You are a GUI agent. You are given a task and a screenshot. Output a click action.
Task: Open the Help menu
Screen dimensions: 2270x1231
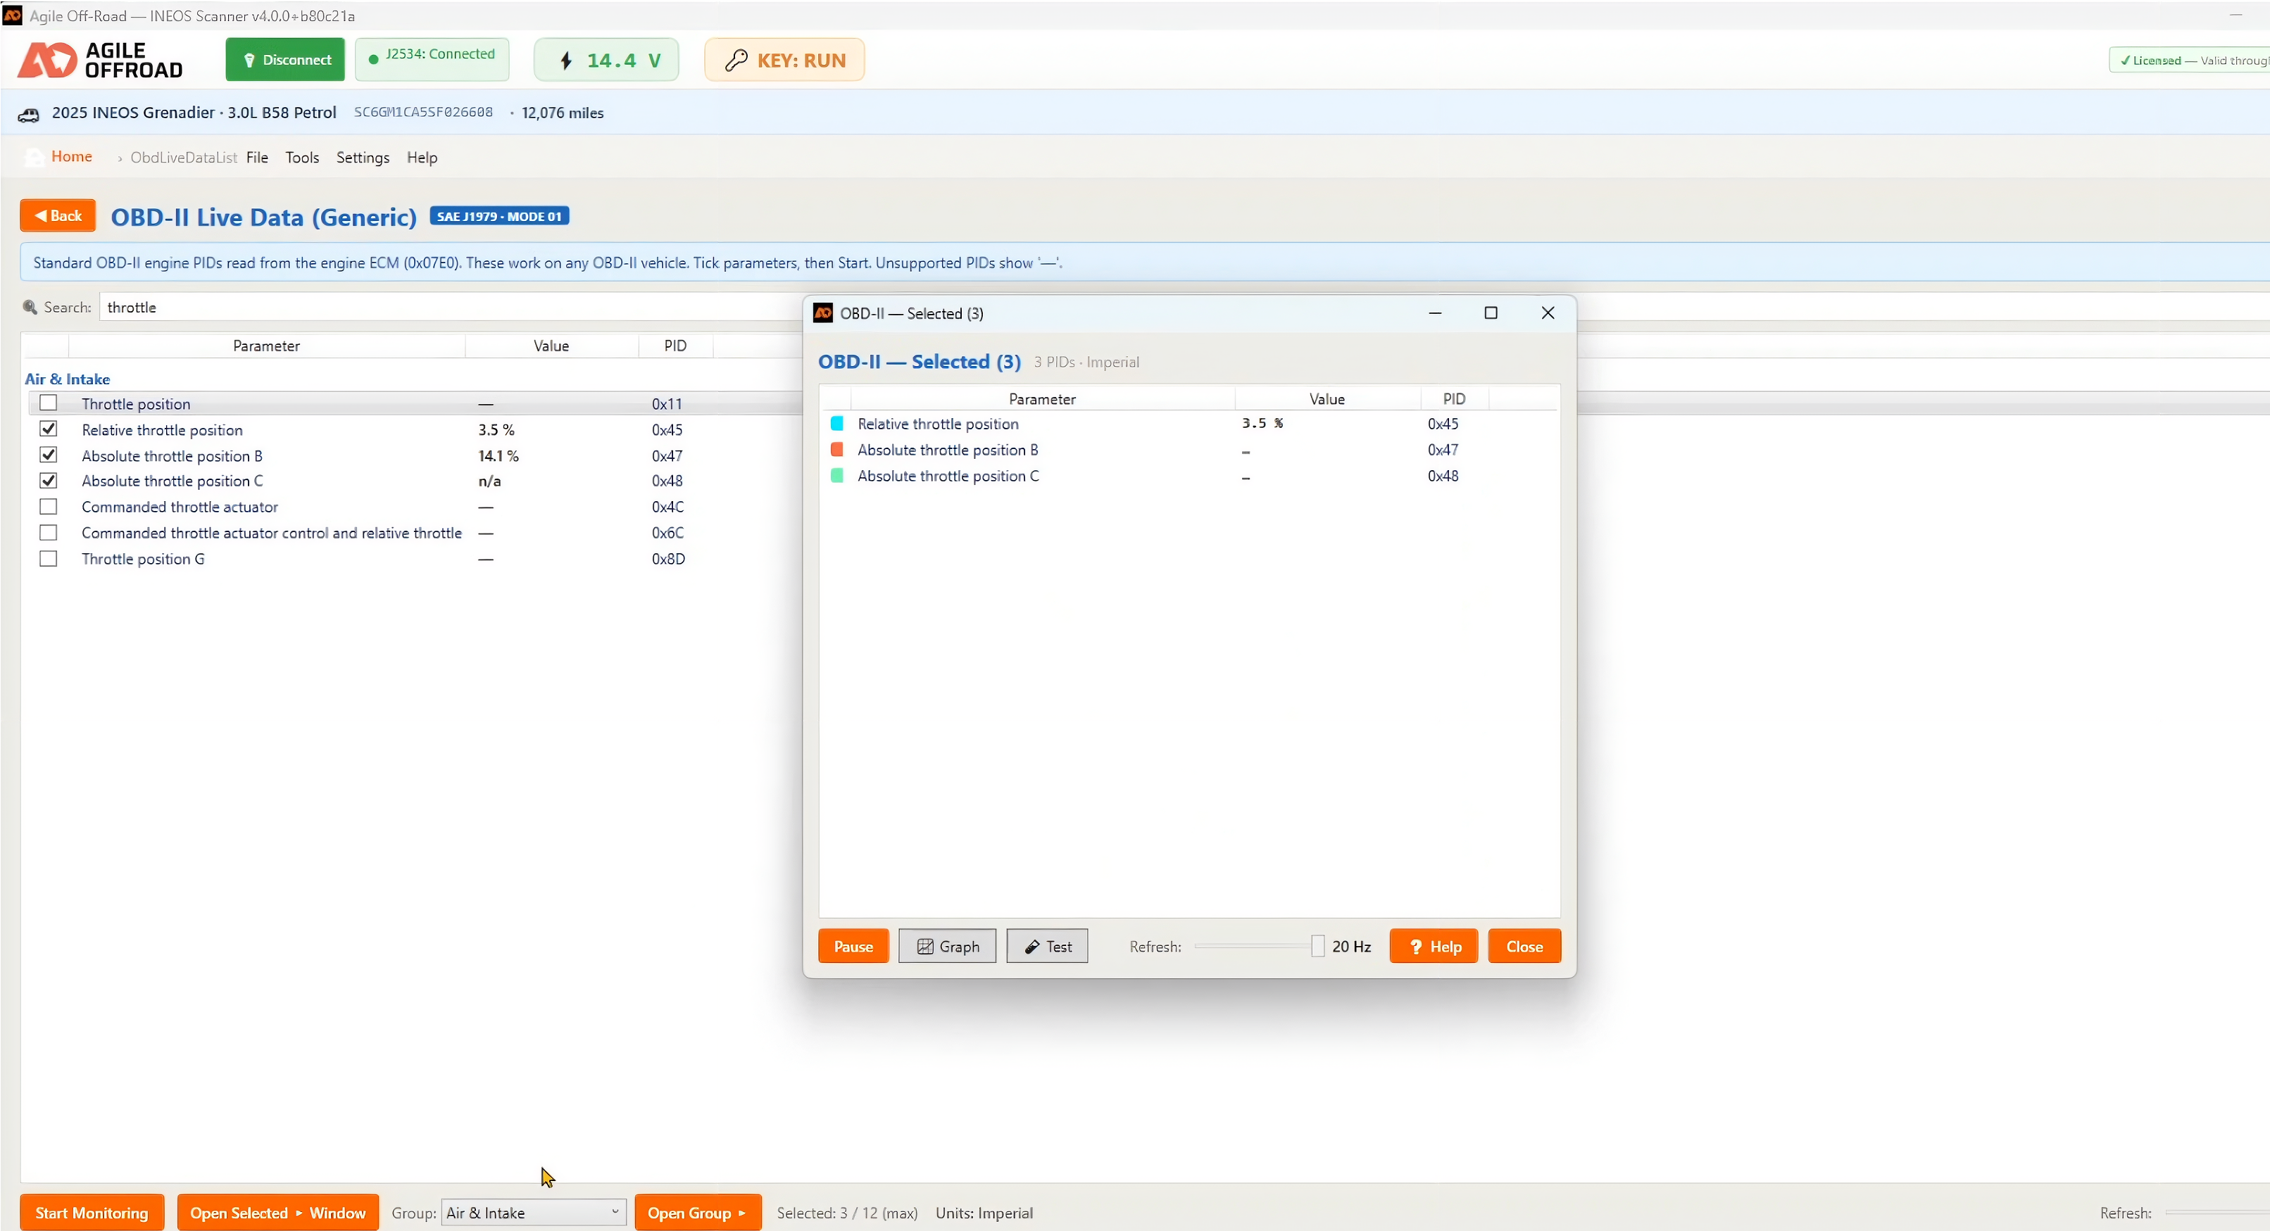coord(422,157)
